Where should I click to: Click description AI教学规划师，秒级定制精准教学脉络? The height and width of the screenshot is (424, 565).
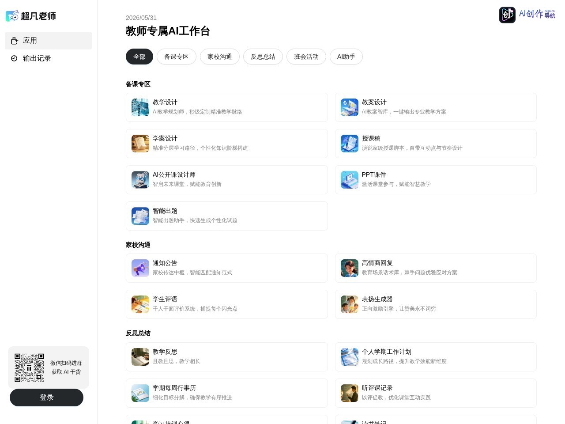click(197, 112)
